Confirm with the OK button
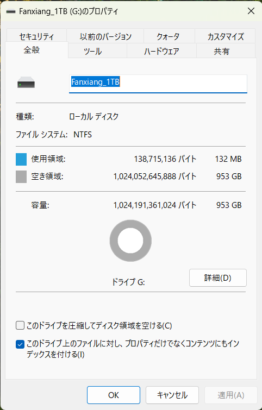262x410 pixels. (x=114, y=395)
